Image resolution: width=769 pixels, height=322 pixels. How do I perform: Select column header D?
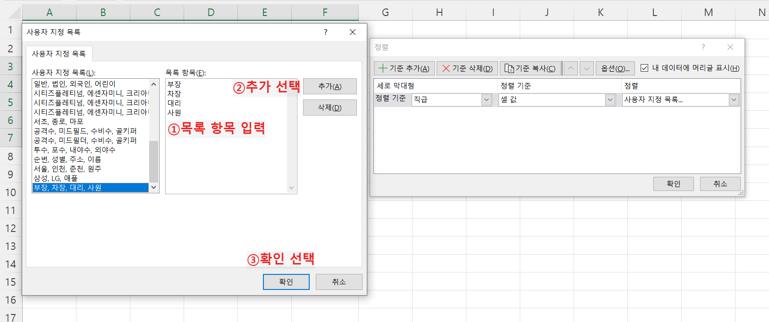coord(211,13)
